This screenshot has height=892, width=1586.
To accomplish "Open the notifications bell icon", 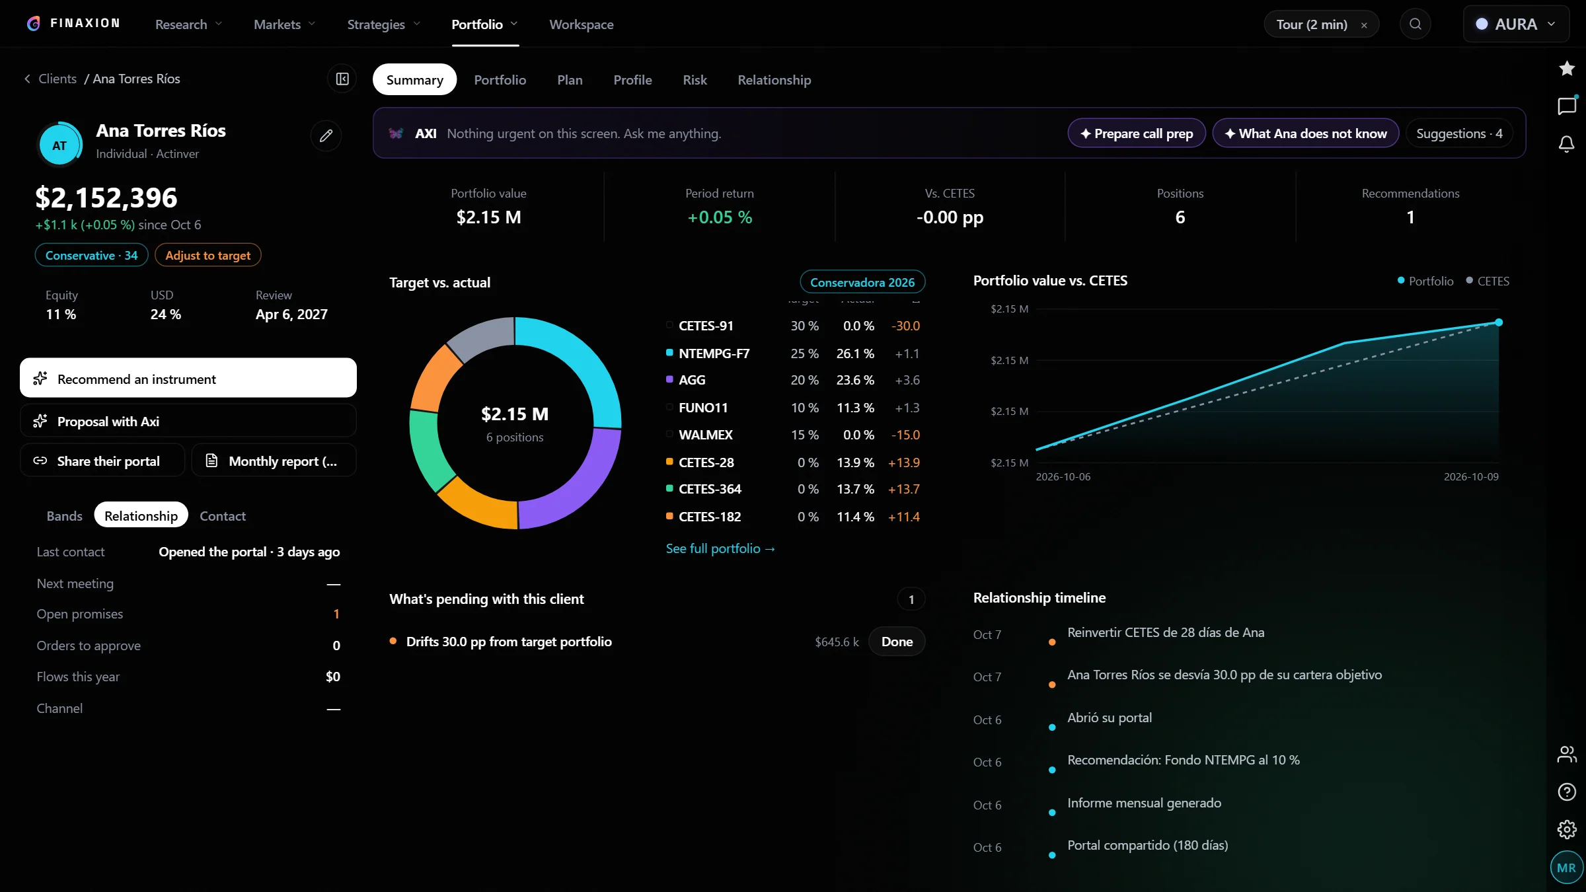I will 1567,144.
